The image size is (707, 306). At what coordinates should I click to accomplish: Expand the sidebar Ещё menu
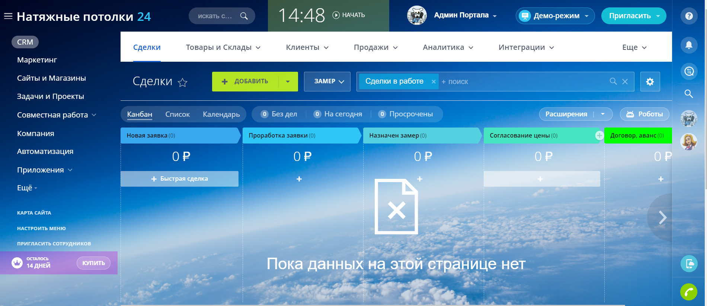point(27,188)
